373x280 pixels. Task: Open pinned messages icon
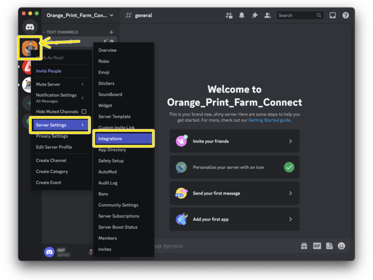pos(254,15)
